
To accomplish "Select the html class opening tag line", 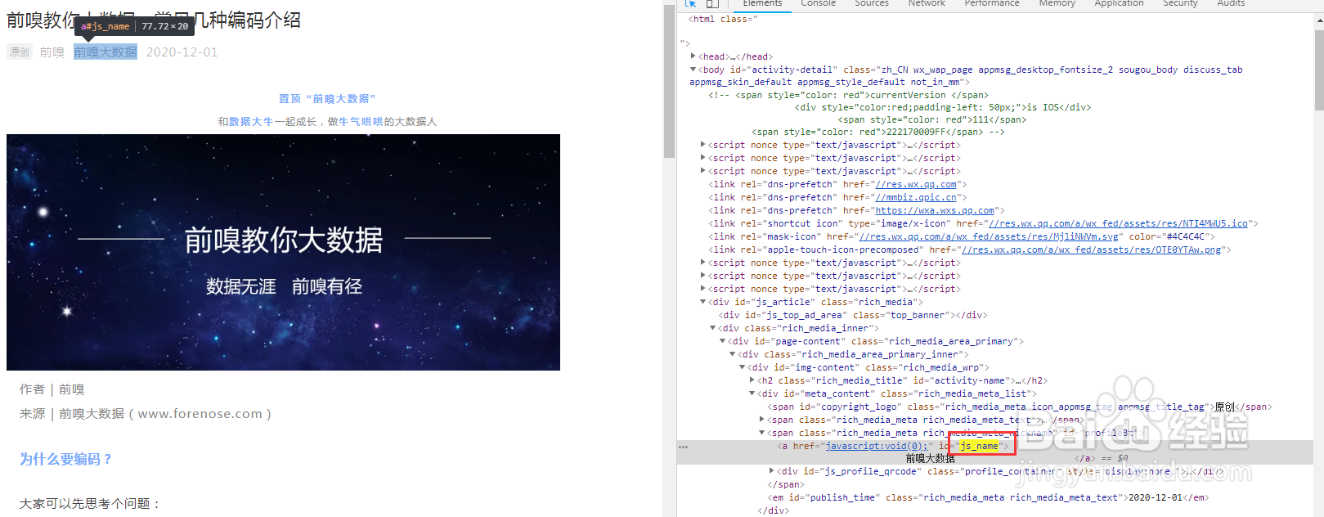I will tap(723, 19).
